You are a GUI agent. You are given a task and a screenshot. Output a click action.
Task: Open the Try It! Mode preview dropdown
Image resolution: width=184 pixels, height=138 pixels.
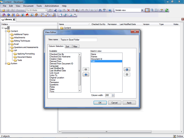[x=46, y=10]
